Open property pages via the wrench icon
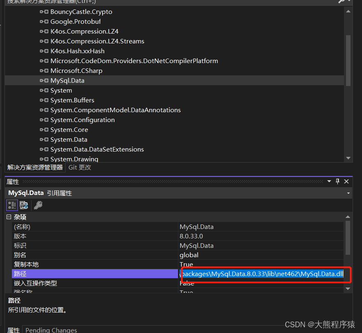362x333 pixels. point(38,205)
